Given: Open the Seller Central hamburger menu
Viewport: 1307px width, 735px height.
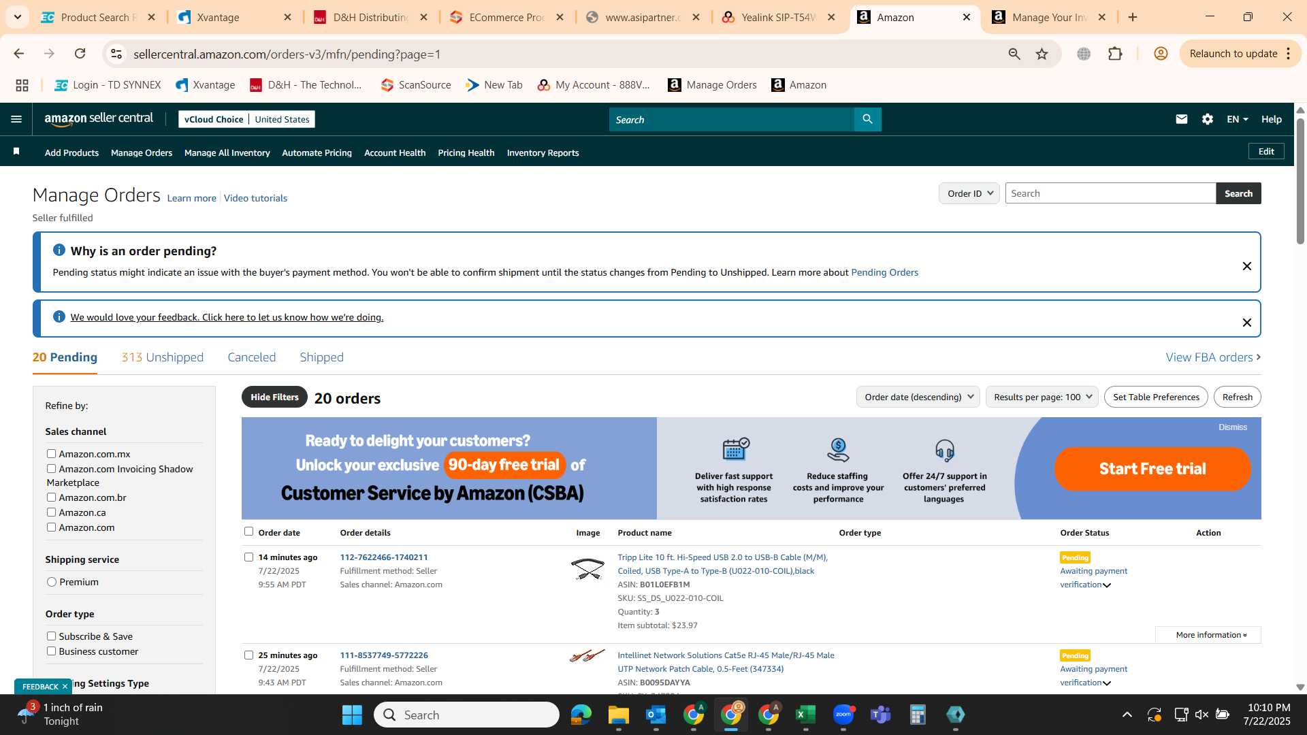Looking at the screenshot, I should tap(16, 119).
